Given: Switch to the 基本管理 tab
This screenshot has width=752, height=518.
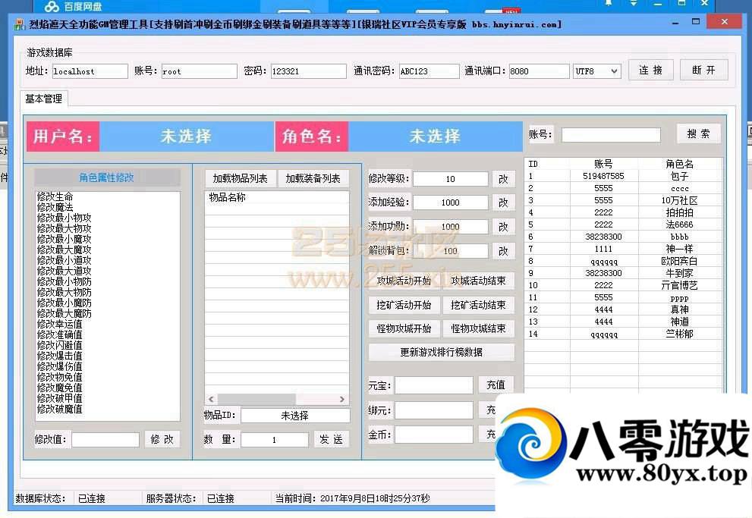Looking at the screenshot, I should coord(42,99).
